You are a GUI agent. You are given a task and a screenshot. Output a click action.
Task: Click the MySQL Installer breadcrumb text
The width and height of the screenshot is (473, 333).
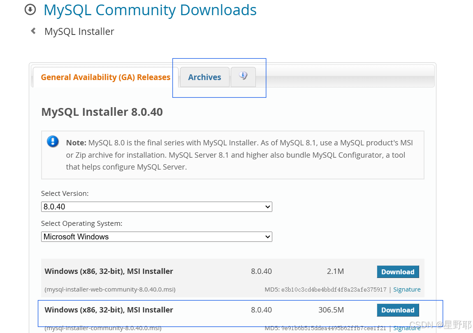click(79, 32)
